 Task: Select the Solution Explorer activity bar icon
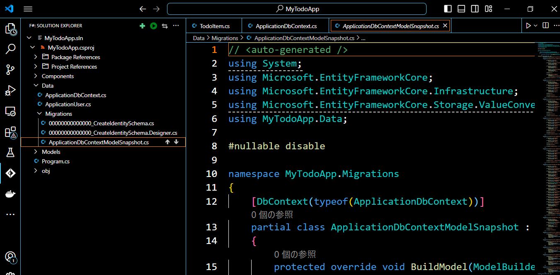(x=10, y=174)
